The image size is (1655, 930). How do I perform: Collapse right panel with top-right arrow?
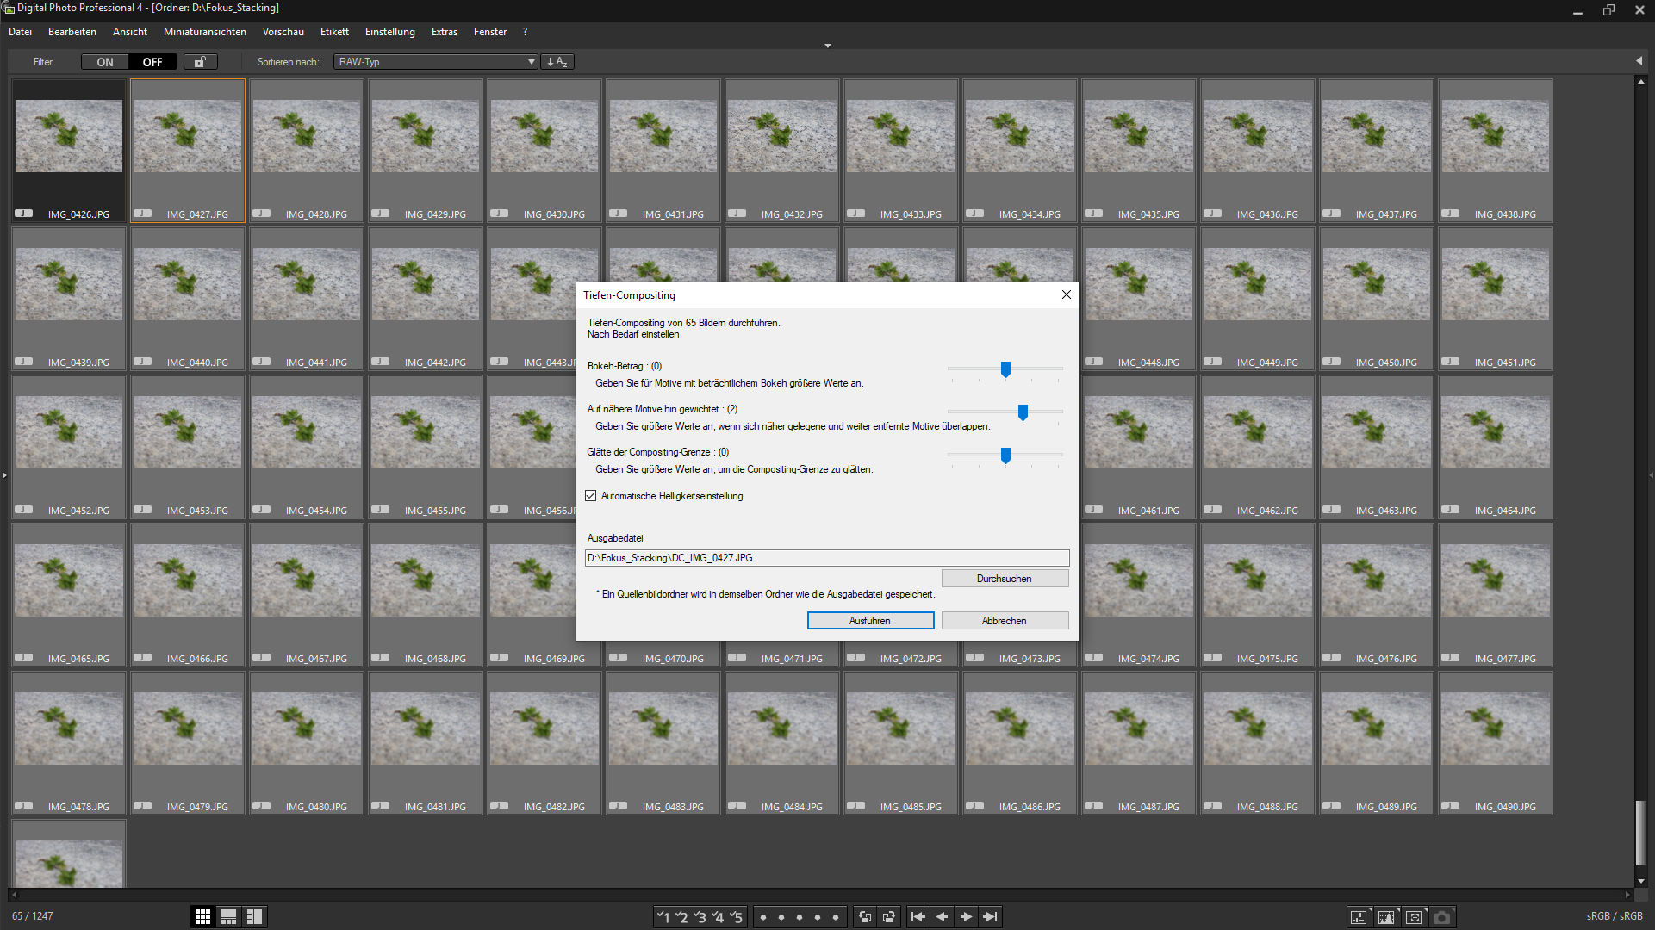(x=1639, y=61)
